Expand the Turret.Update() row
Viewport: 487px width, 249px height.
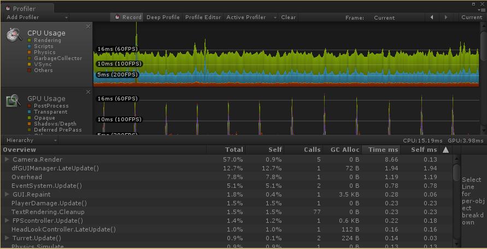tap(7, 238)
